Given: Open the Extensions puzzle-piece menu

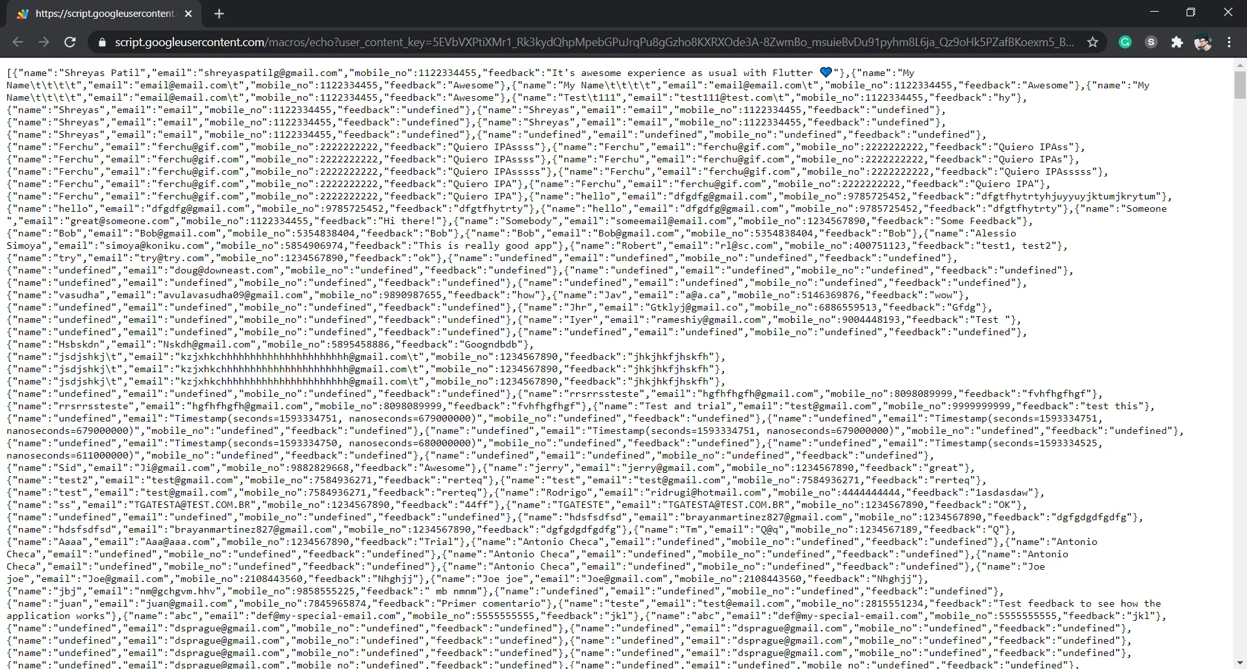Looking at the screenshot, I should [1177, 42].
